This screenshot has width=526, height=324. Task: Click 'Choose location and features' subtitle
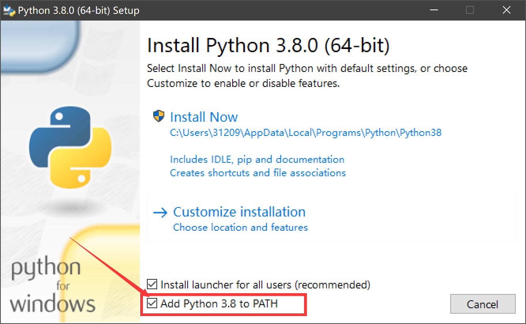tap(240, 227)
